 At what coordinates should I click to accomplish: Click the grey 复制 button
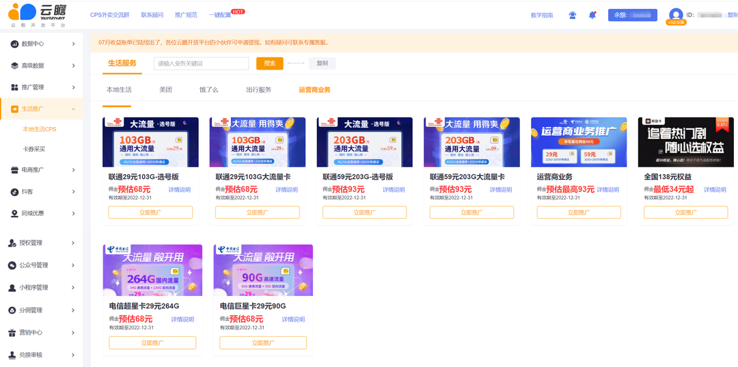point(322,64)
